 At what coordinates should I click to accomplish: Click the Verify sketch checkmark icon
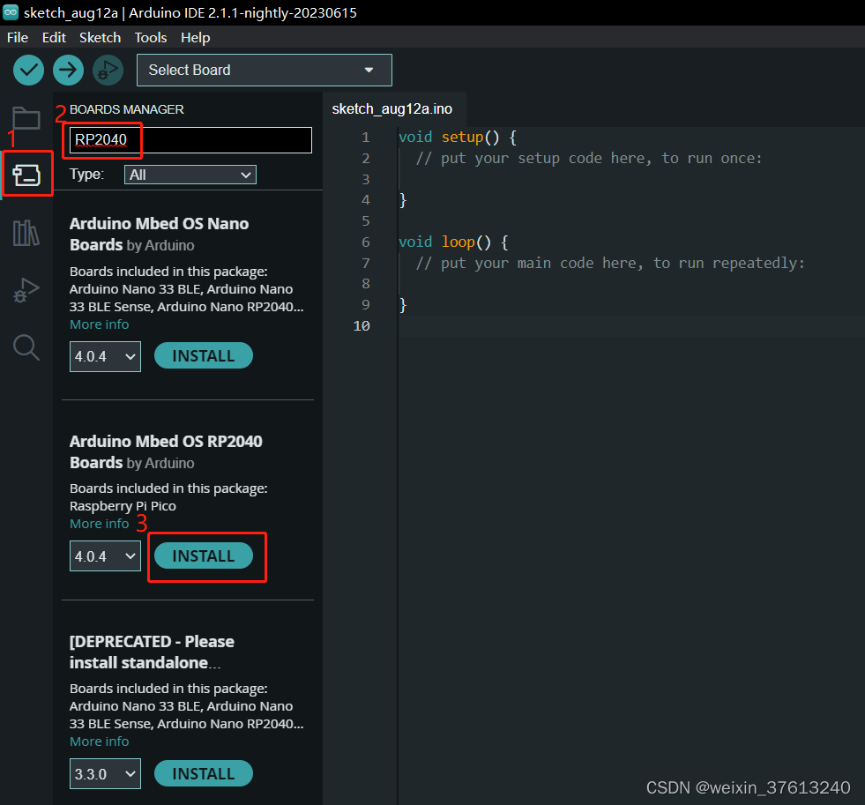pos(27,70)
